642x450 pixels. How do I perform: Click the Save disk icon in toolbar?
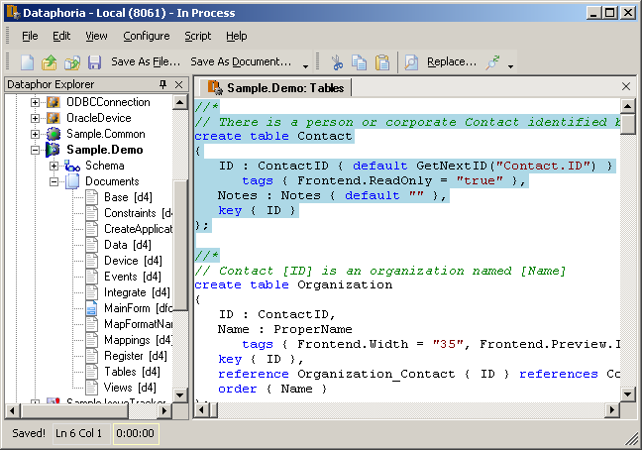tap(94, 62)
